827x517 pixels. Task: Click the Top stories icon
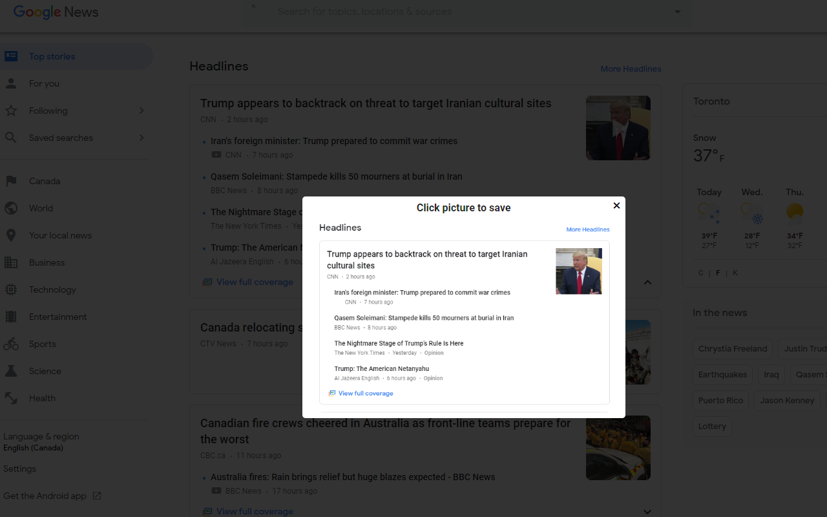point(11,56)
